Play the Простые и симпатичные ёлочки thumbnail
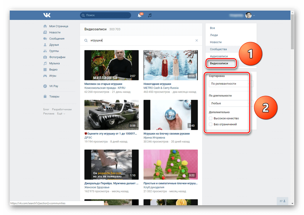Screen dimensions: 304x215 coord(171,165)
